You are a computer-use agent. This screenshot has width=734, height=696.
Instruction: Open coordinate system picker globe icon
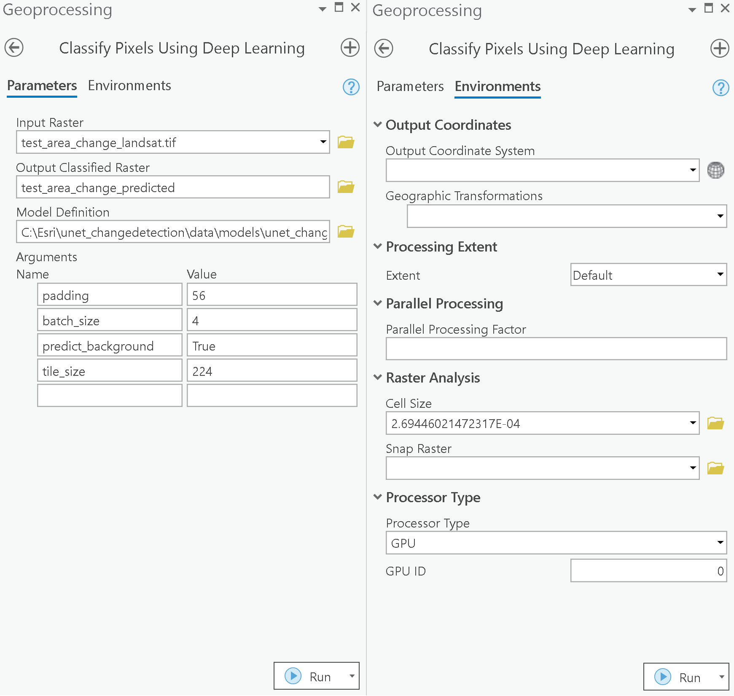715,170
